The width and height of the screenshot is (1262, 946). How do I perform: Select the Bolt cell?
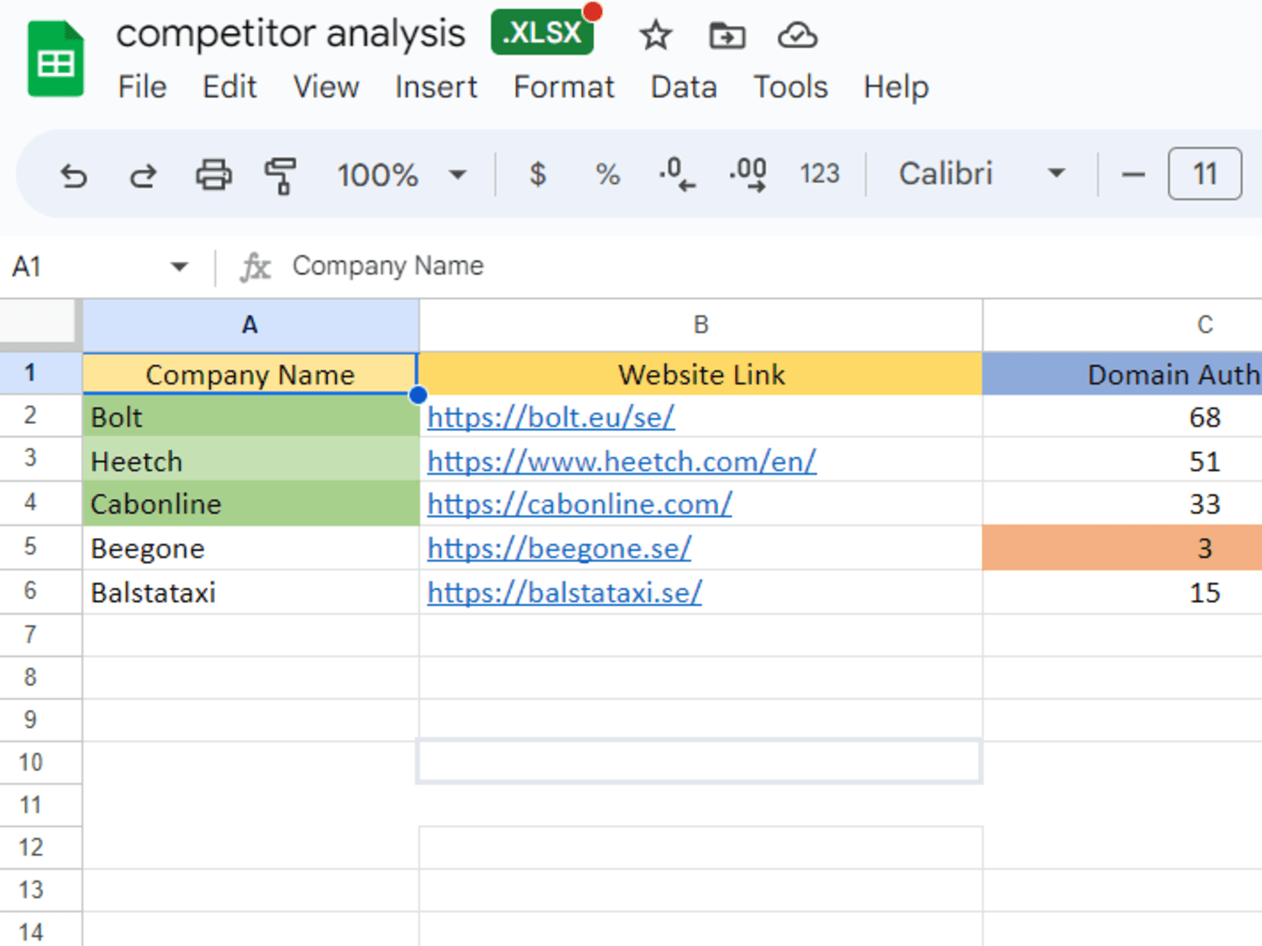point(251,416)
